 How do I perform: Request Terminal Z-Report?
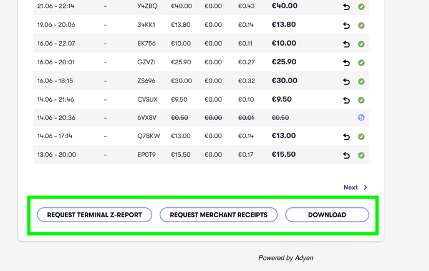coord(94,215)
